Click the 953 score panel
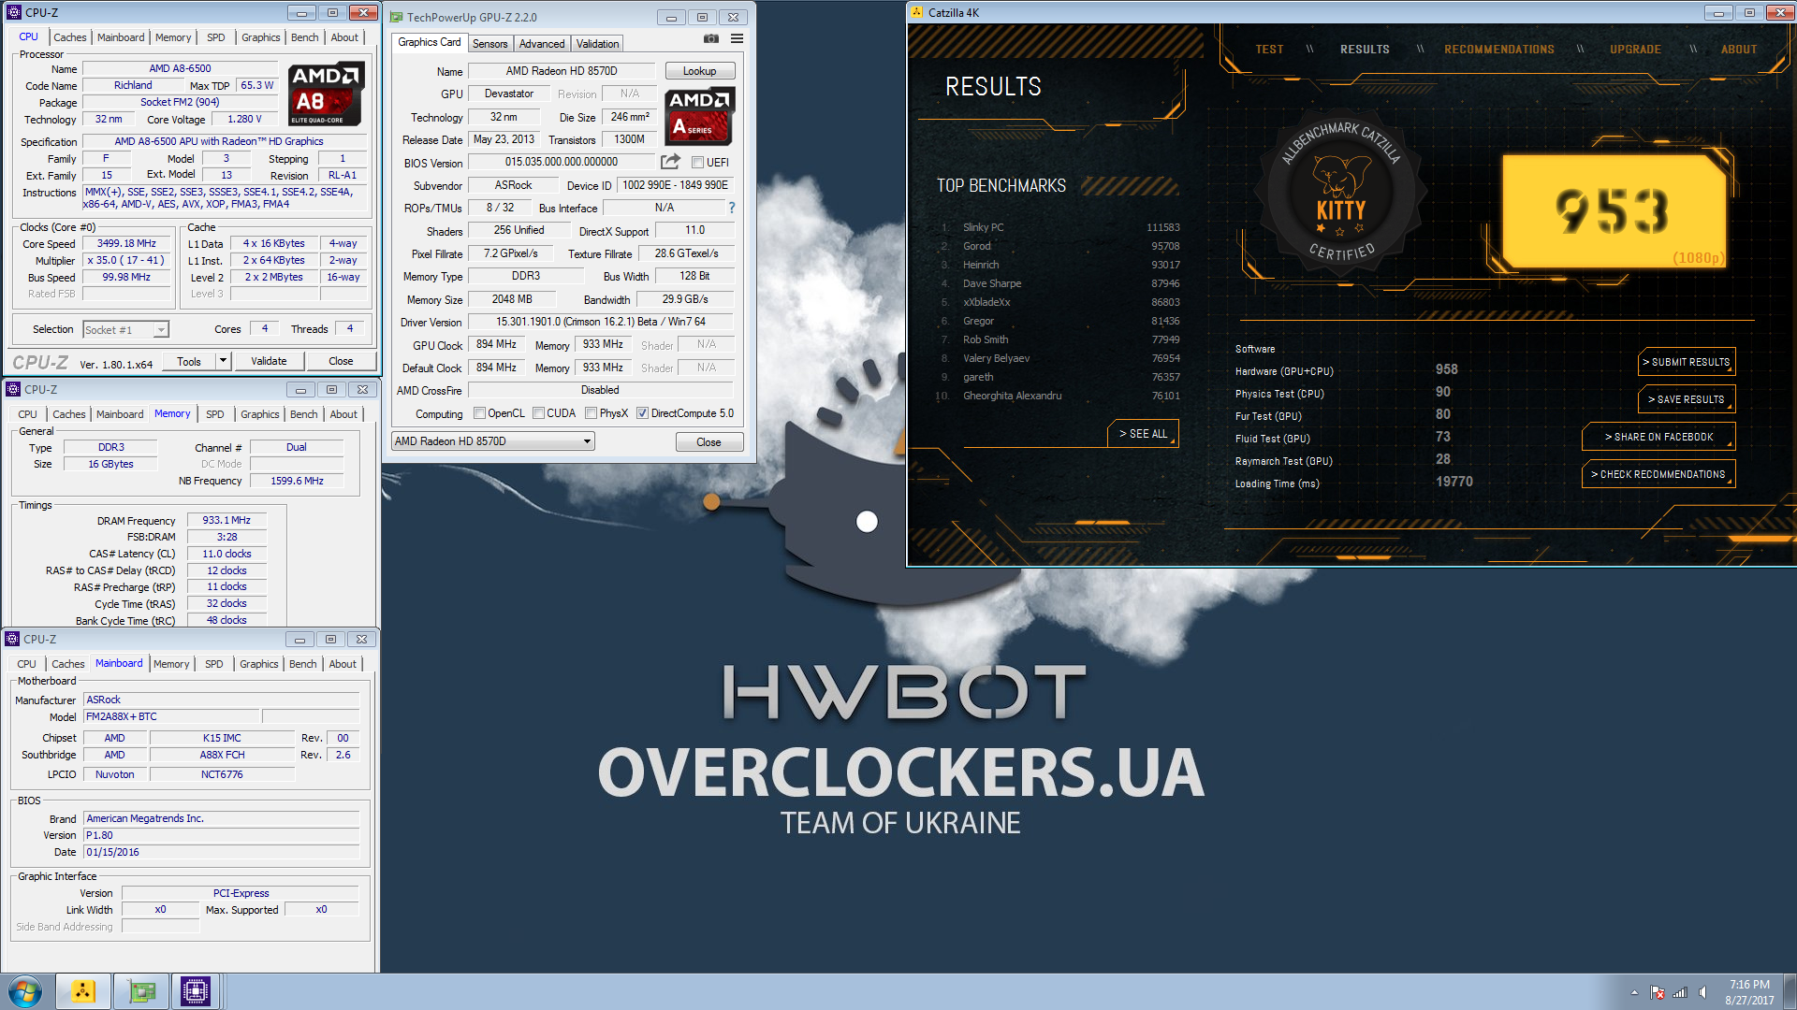 1614,211
